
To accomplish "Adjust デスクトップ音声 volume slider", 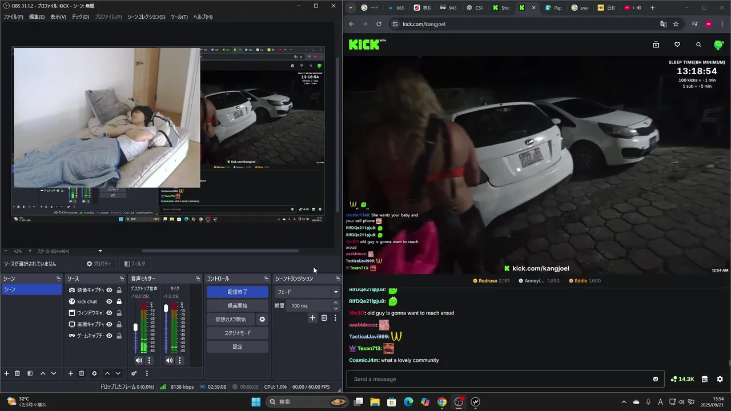I will pos(135,328).
